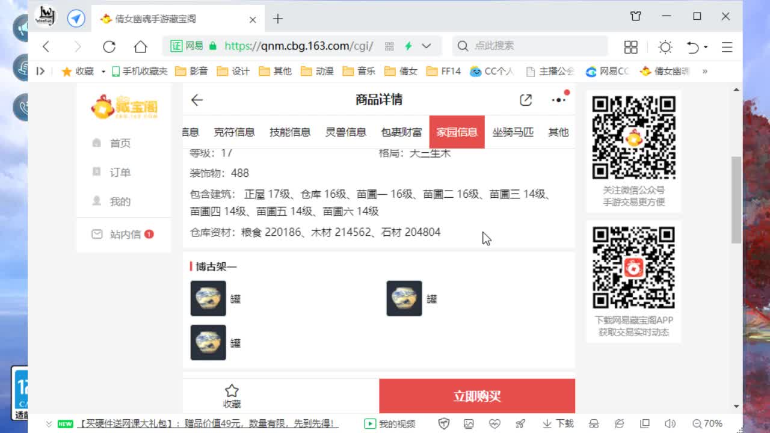Click the back arrow in 商品详情 header
770x433 pixels.
tap(196, 100)
